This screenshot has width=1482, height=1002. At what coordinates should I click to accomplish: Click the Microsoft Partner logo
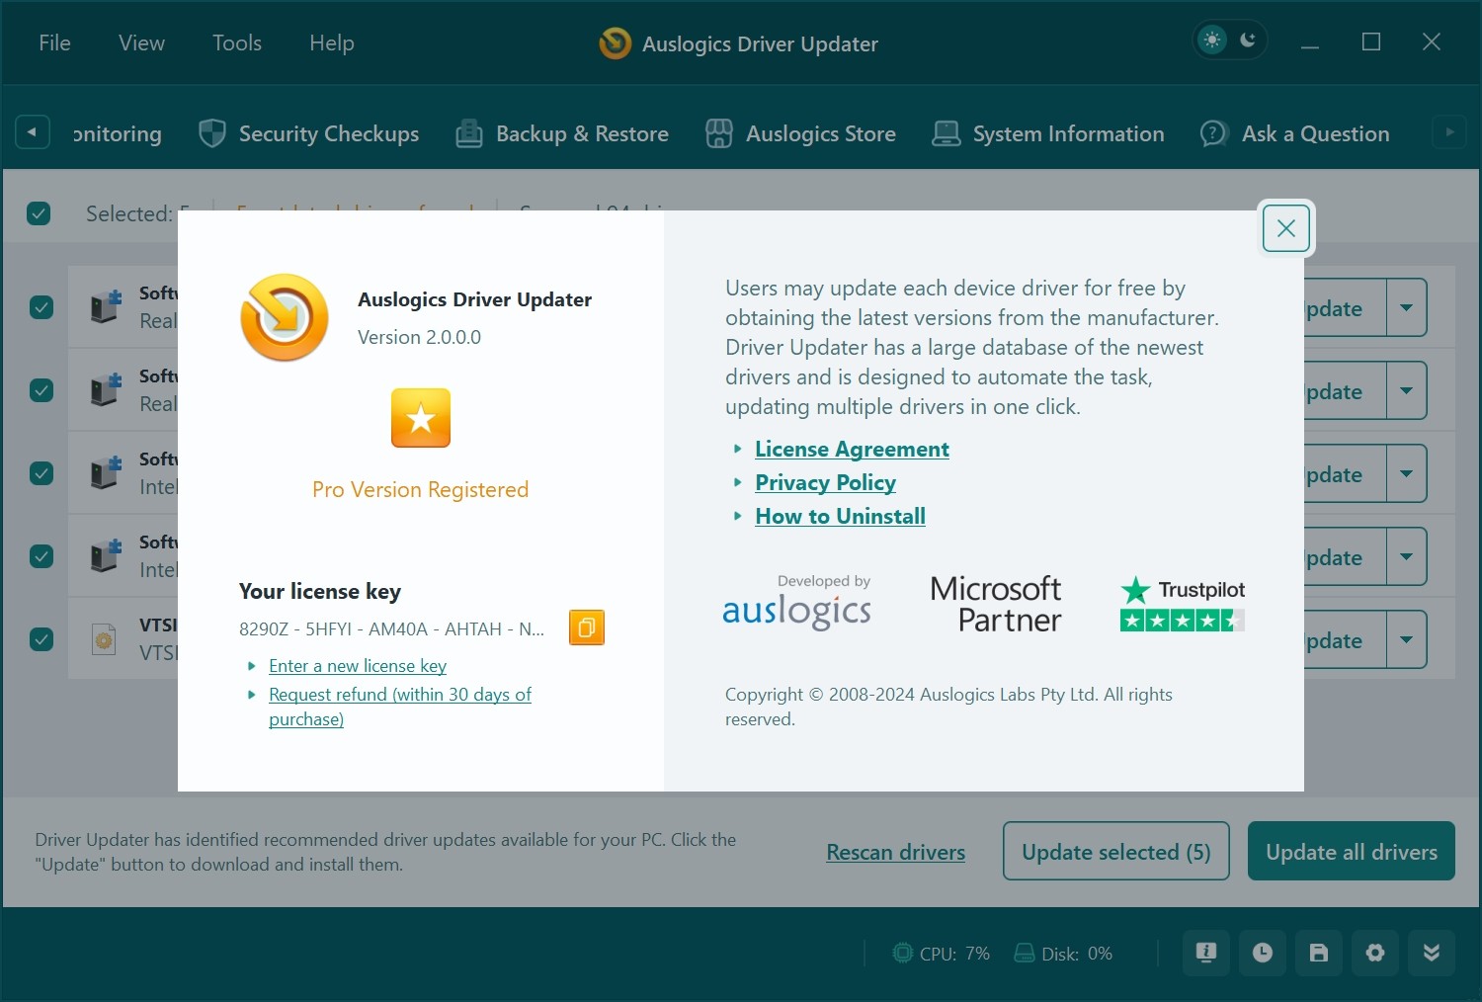(996, 604)
